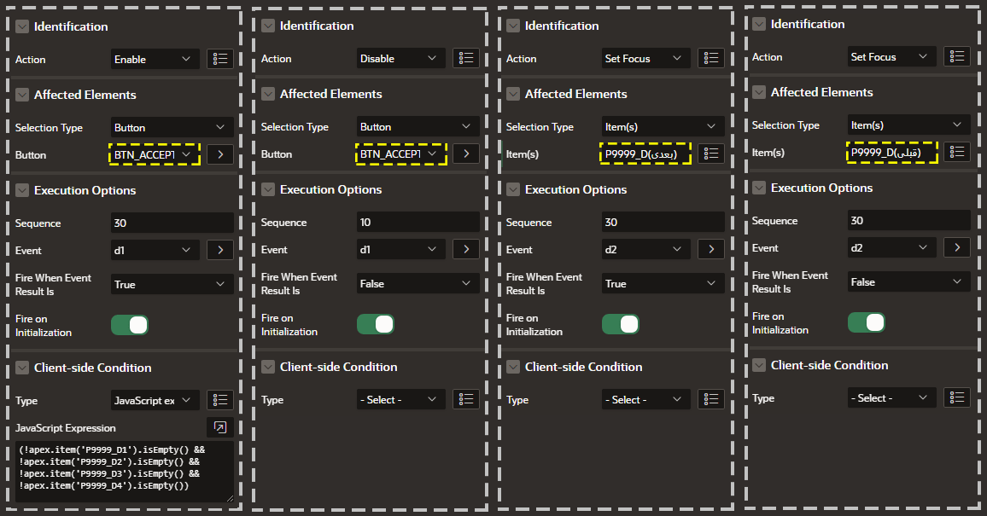The height and width of the screenshot is (516, 987).
Task: Open Select condition Type dropdown, Set Focus False panel
Action: [x=892, y=397]
